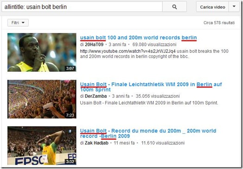Click '69.080 visualizzazioni' view count
243x169 pixels.
[154, 44]
